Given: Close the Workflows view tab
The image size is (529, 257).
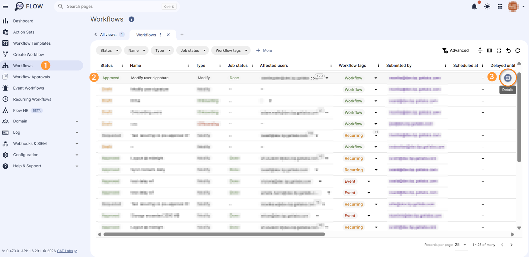Looking at the screenshot, I should 168,35.
